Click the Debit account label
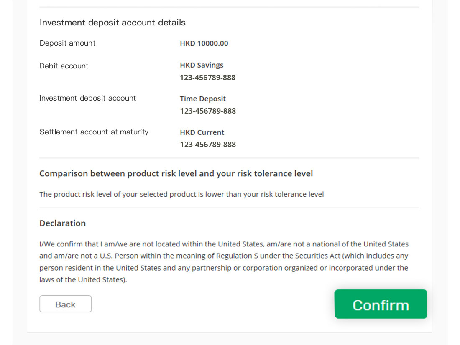The width and height of the screenshot is (460, 345). pos(64,66)
